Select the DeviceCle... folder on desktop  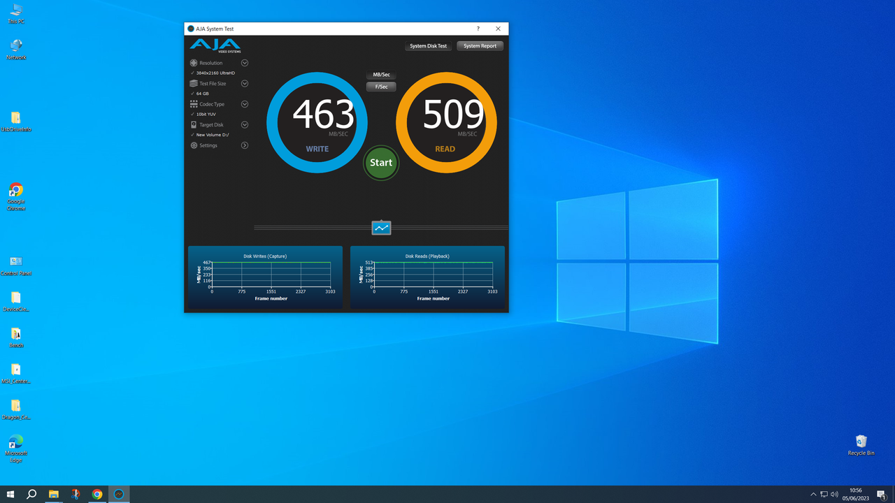tap(16, 301)
